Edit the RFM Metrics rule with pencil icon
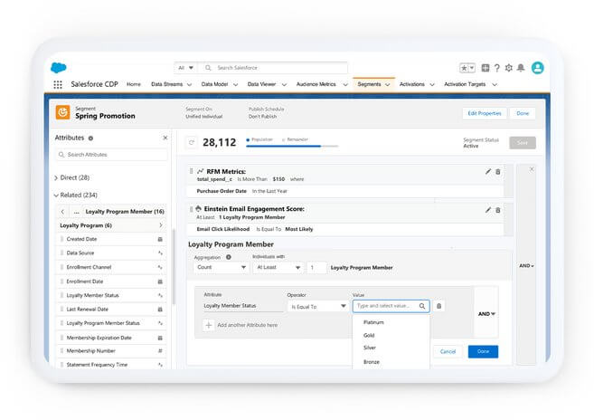 pyautogui.click(x=488, y=171)
